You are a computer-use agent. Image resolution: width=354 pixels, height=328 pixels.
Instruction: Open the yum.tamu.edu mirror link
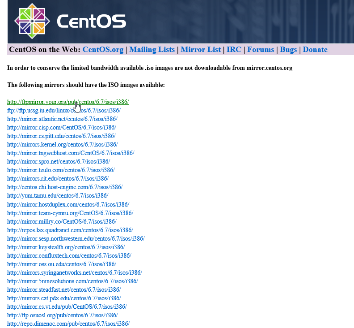58,195
